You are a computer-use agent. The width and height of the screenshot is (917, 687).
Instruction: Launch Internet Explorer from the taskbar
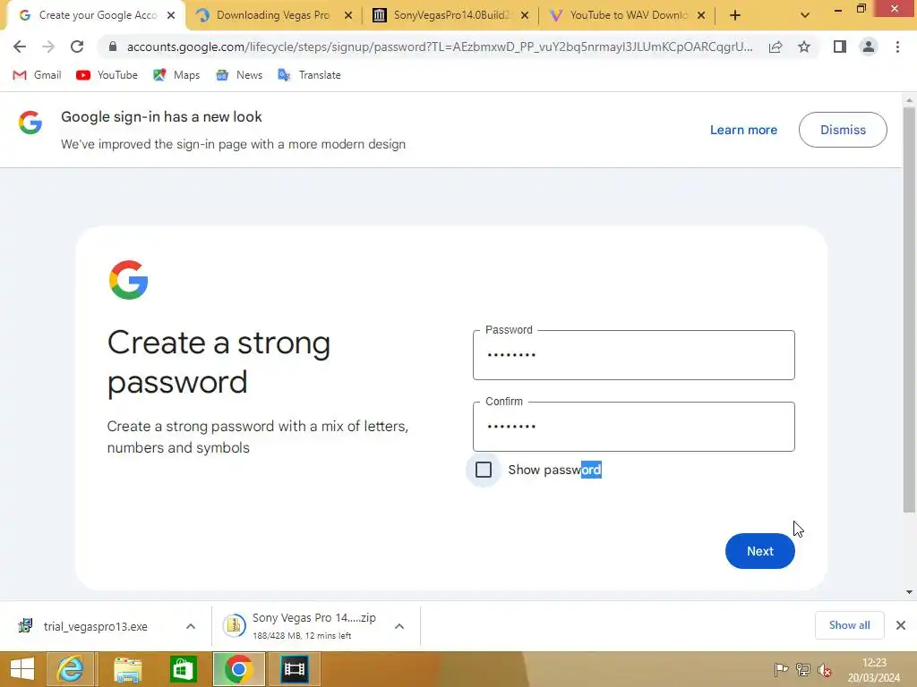click(x=70, y=669)
